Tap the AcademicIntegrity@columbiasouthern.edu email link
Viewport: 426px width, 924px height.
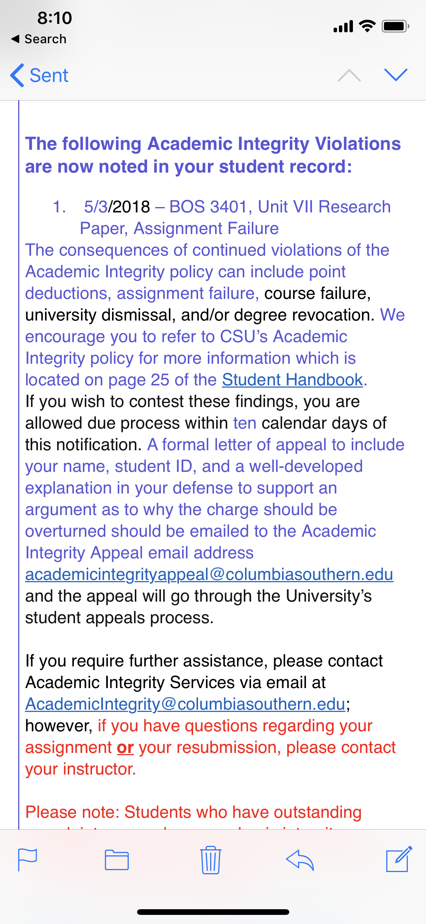click(x=185, y=704)
